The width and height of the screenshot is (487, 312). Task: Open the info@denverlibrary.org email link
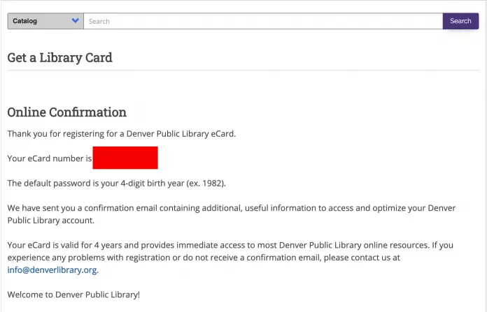tap(52, 270)
